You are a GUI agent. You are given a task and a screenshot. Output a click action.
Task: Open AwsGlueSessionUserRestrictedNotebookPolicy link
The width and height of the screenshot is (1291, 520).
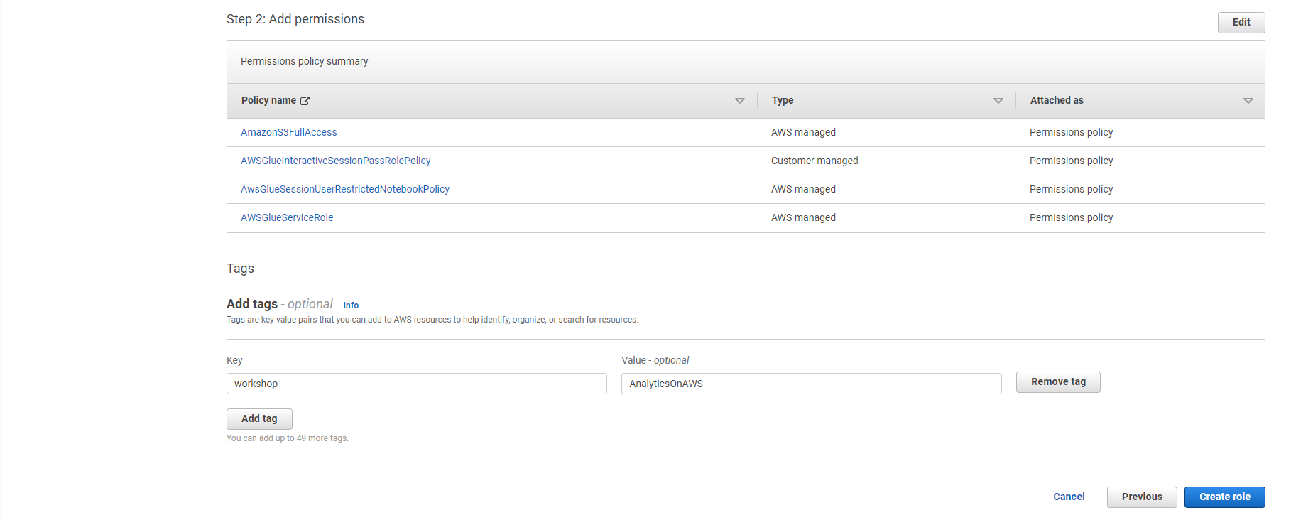pos(344,189)
